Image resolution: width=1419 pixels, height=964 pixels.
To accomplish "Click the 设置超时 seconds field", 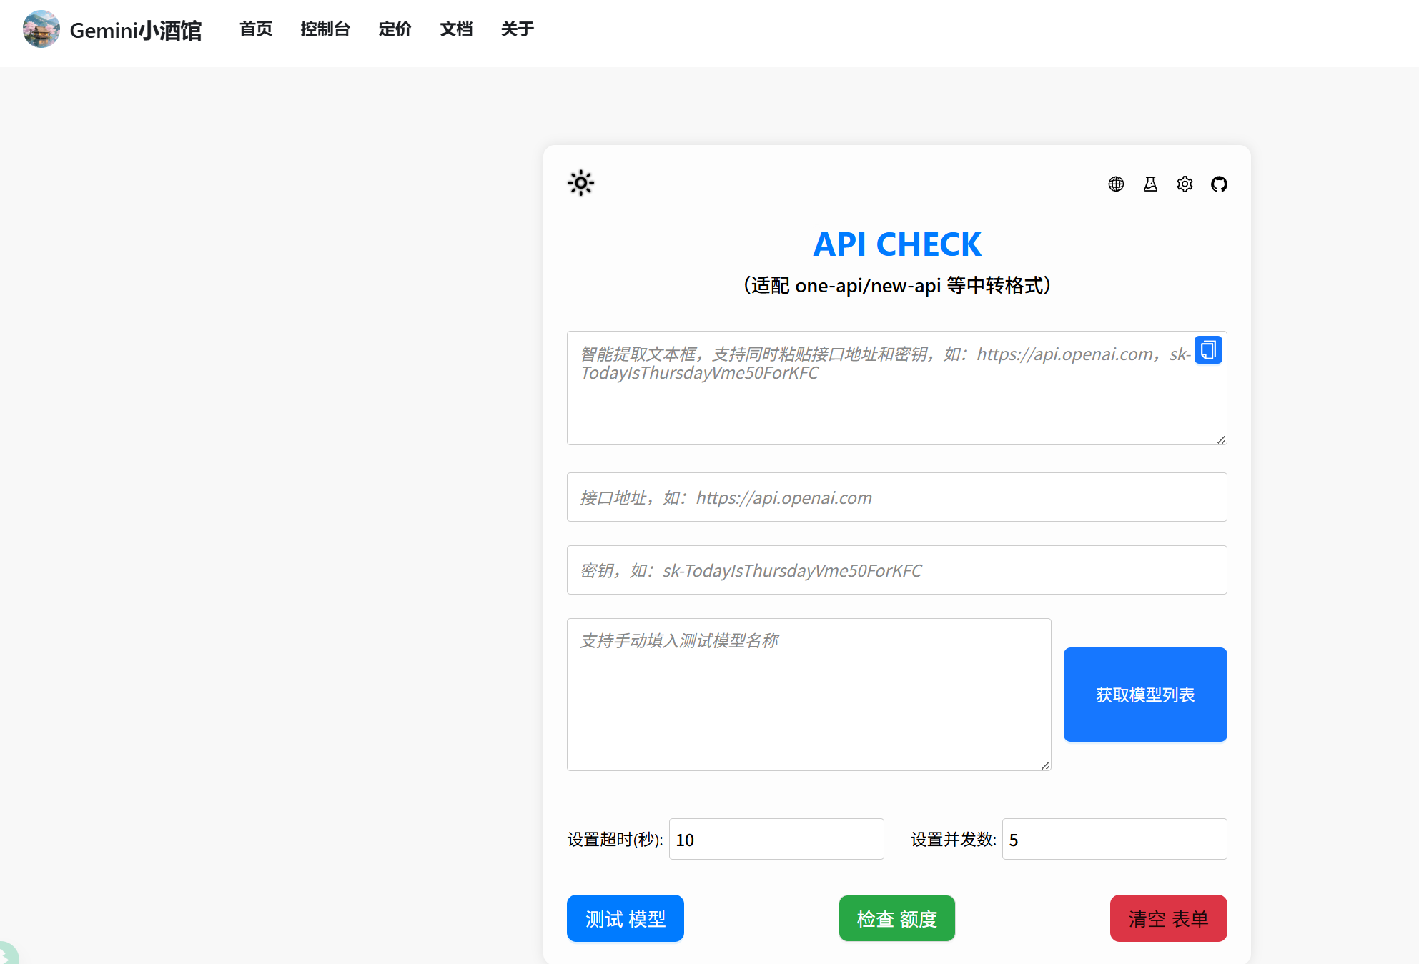I will click(x=776, y=839).
